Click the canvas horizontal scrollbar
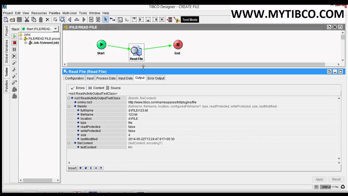348x196 pixels. pos(196,65)
